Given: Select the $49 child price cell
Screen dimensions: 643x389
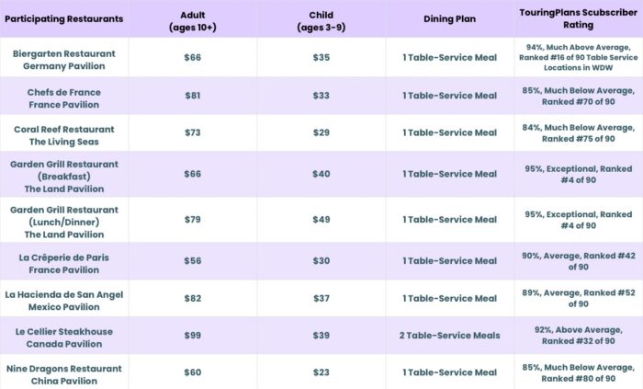Looking at the screenshot, I should pyautogui.click(x=321, y=220).
